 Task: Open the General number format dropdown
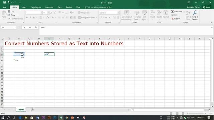(118, 13)
